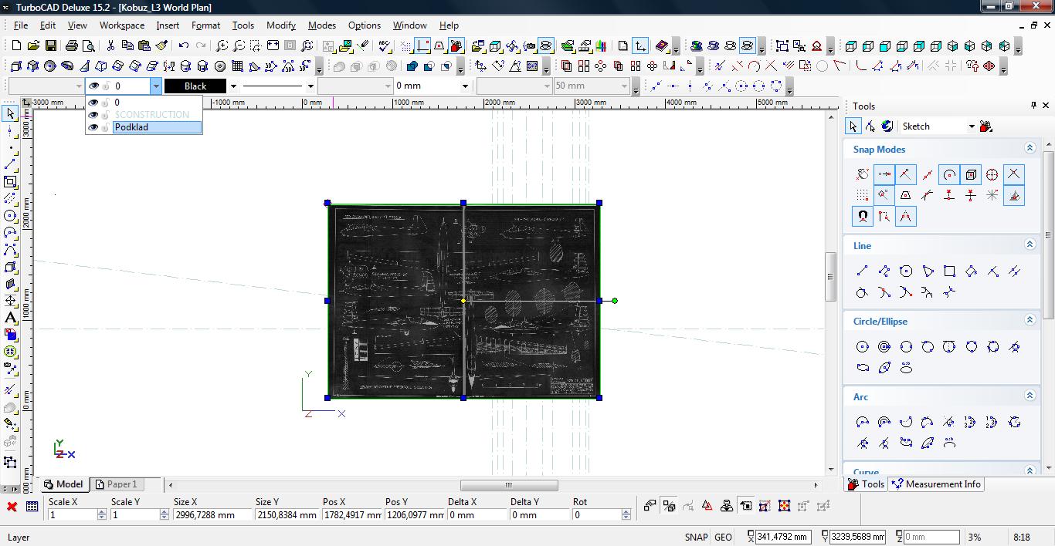Open the Modes menu

click(322, 25)
